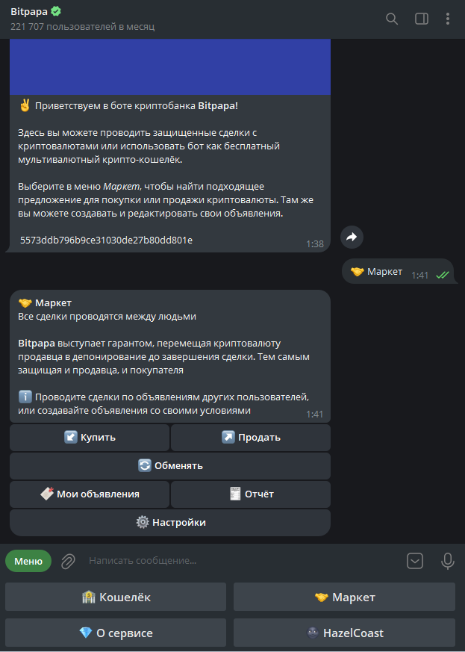Focus the Написать сообщение input field

pos(239,560)
